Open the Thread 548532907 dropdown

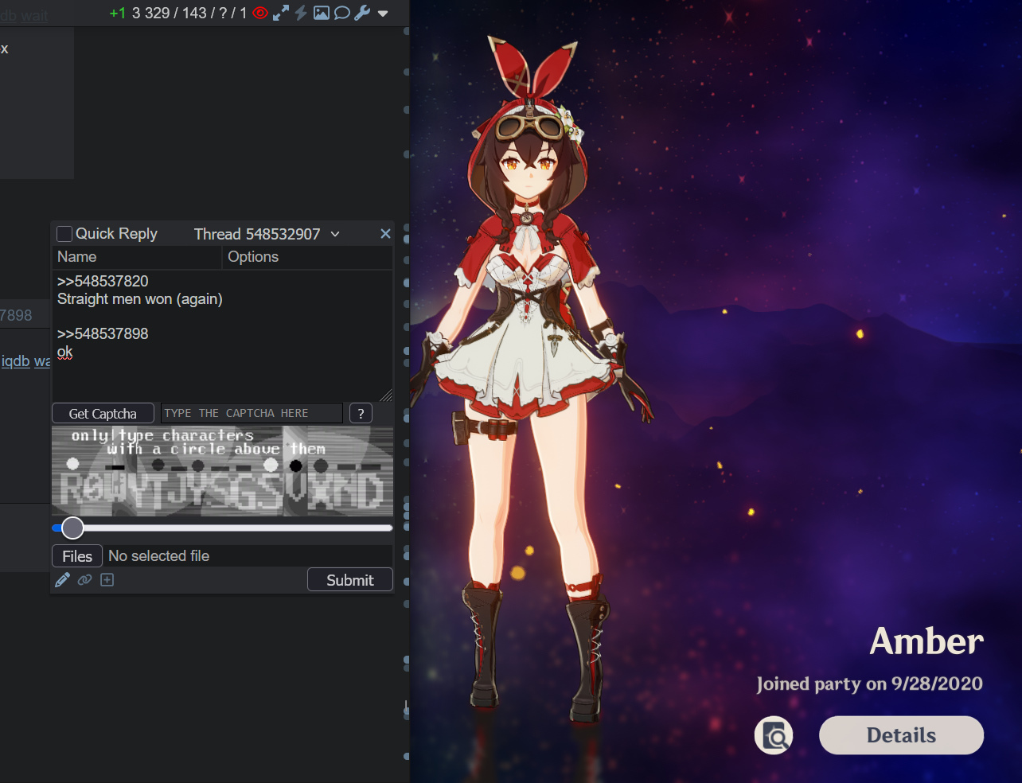pyautogui.click(x=267, y=234)
